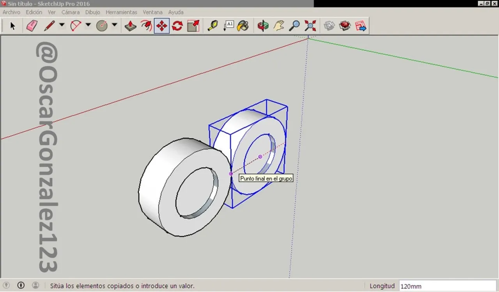
Task: Select the Arc tool
Action: [x=76, y=26]
